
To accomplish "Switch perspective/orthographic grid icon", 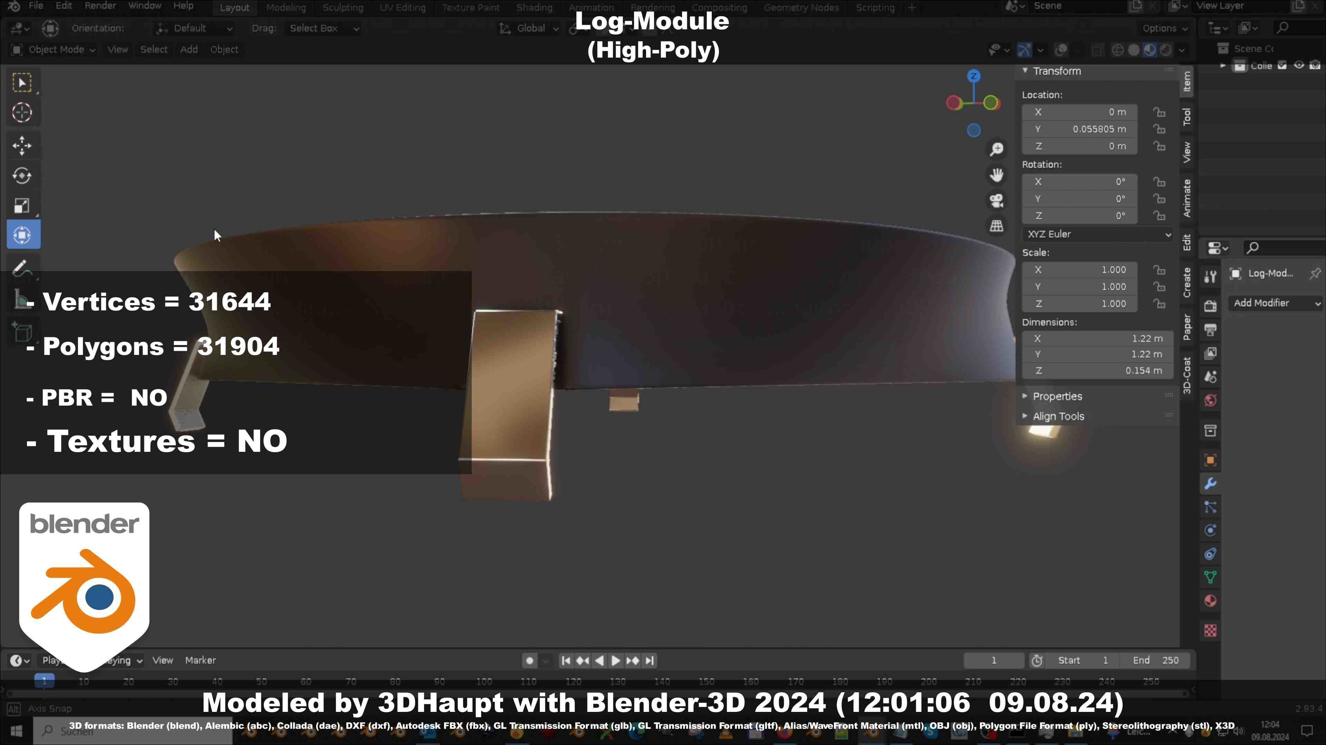I will point(997,226).
